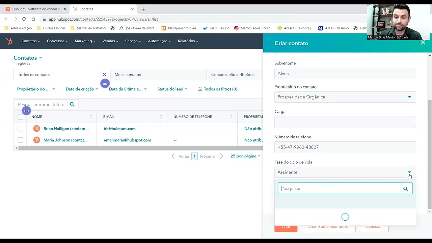This screenshot has width=432, height=243.
Task: Open a new browser tab
Action: [x=143, y=9]
